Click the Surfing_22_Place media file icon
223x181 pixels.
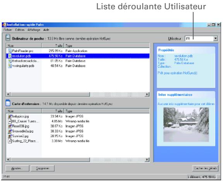pos(10,141)
